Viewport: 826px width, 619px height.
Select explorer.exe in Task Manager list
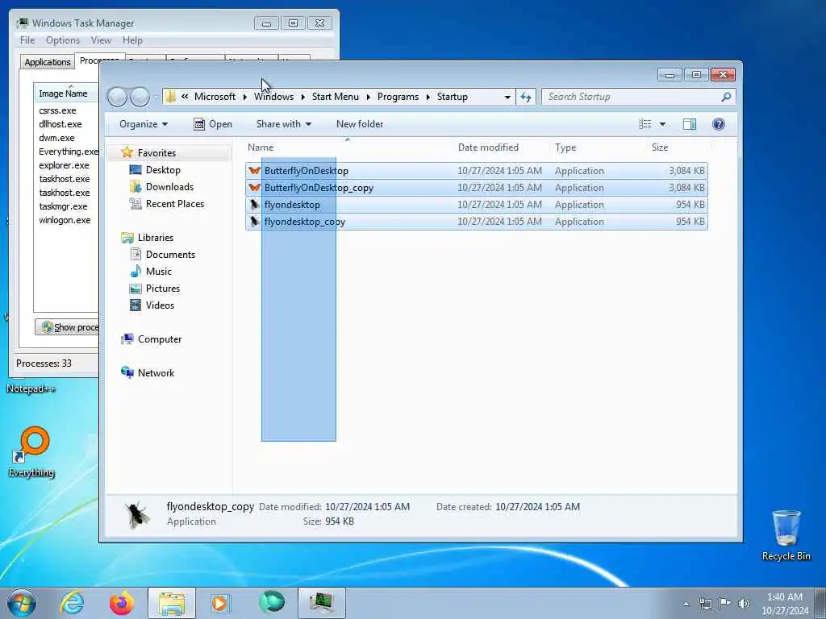tap(66, 165)
